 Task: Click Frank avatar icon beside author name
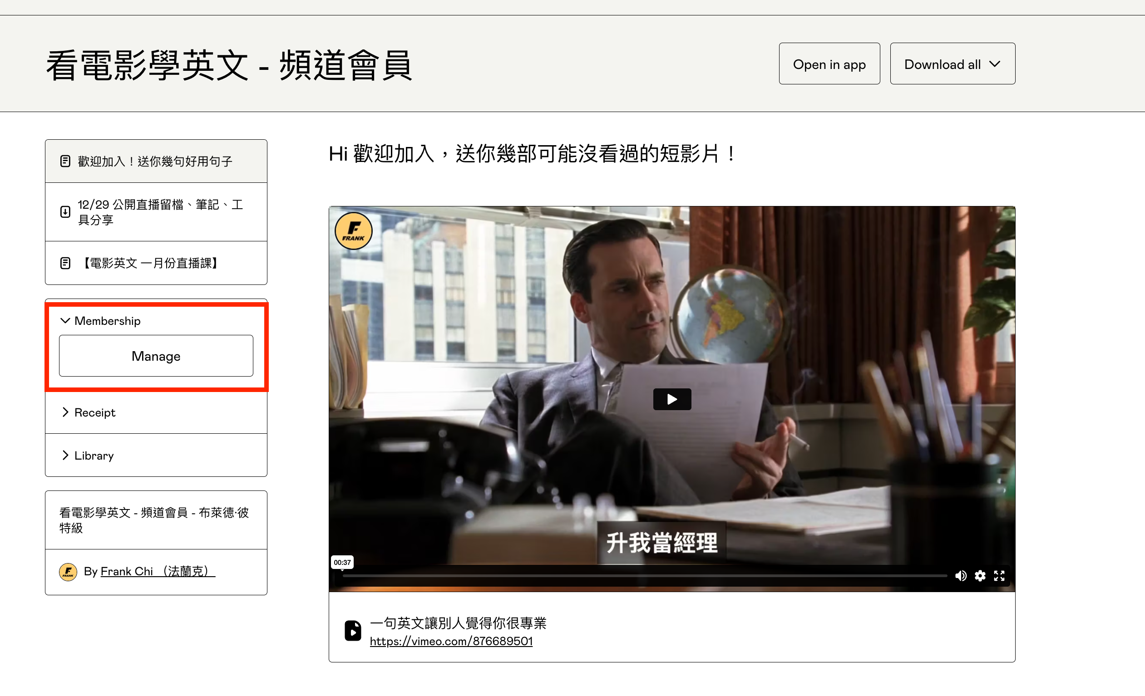coord(68,571)
